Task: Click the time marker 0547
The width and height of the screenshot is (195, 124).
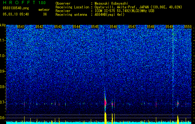Action: pyautogui.click(x=132, y=27)
